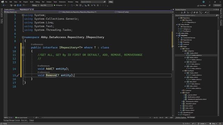Viewport: 223px width, 125px height.
Task: Click the Home icon in Solution Explorer toolbar
Action: tap(182, 12)
